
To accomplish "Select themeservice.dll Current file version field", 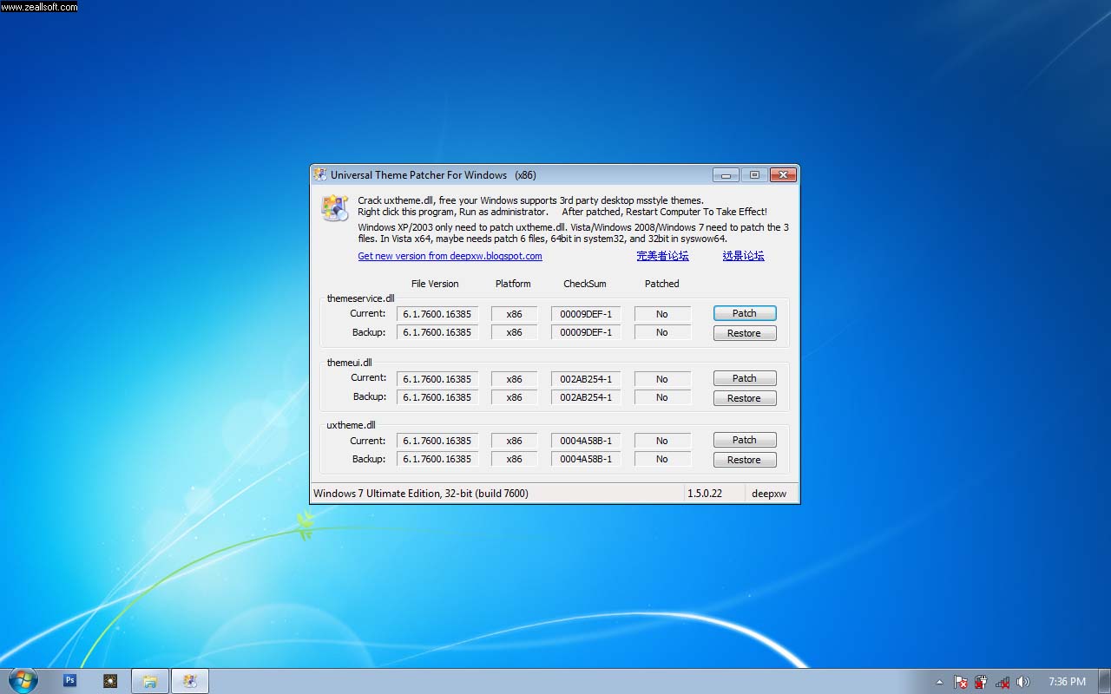I will pyautogui.click(x=437, y=314).
